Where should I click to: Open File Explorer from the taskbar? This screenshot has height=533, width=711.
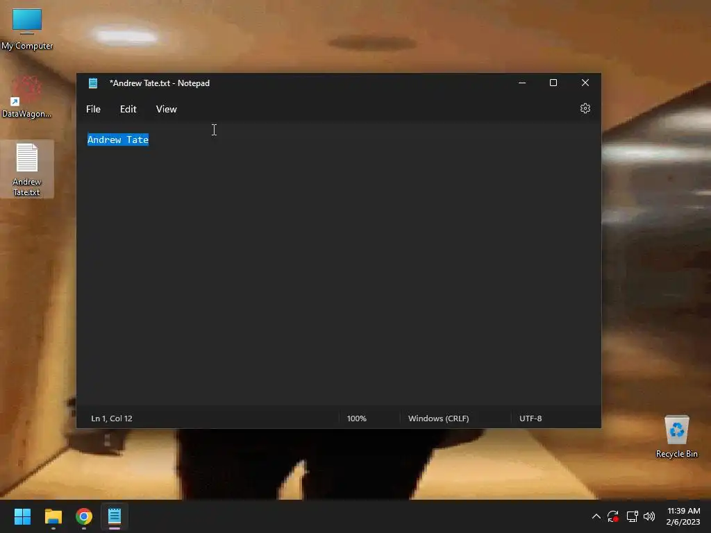(x=53, y=516)
